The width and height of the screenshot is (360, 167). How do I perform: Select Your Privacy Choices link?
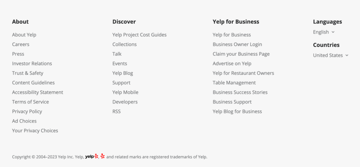click(x=35, y=131)
